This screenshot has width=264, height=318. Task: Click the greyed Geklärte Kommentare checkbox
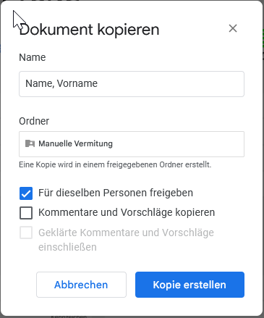[26, 233]
